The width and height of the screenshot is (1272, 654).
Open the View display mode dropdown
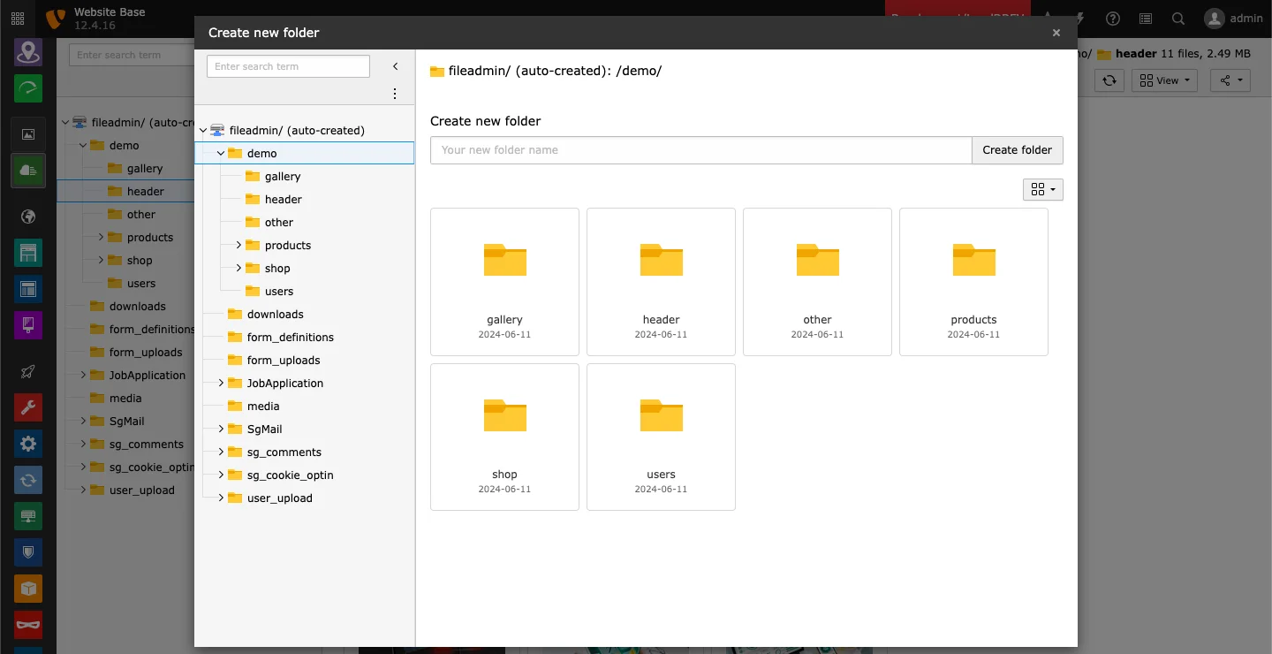(x=1163, y=80)
